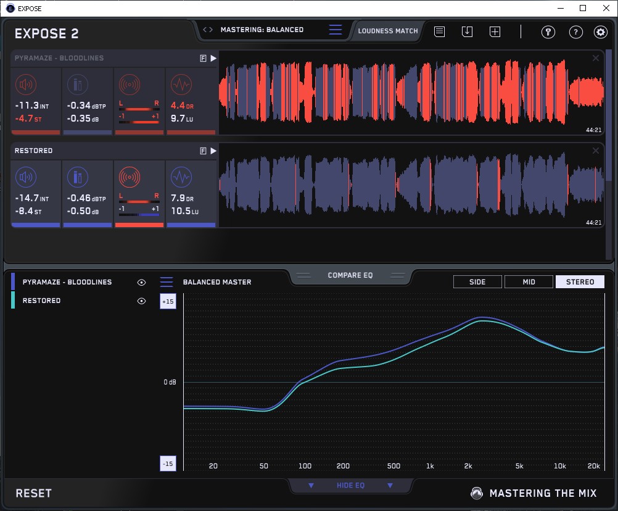Open the Mastering: Balanced preset list menu
Viewport: 618px width, 511px height.
tap(335, 30)
